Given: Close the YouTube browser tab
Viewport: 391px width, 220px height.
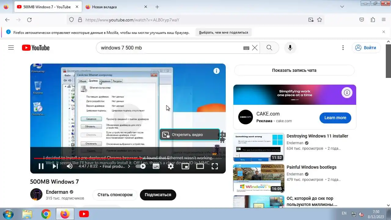Looking at the screenshot, I should tap(77, 7).
